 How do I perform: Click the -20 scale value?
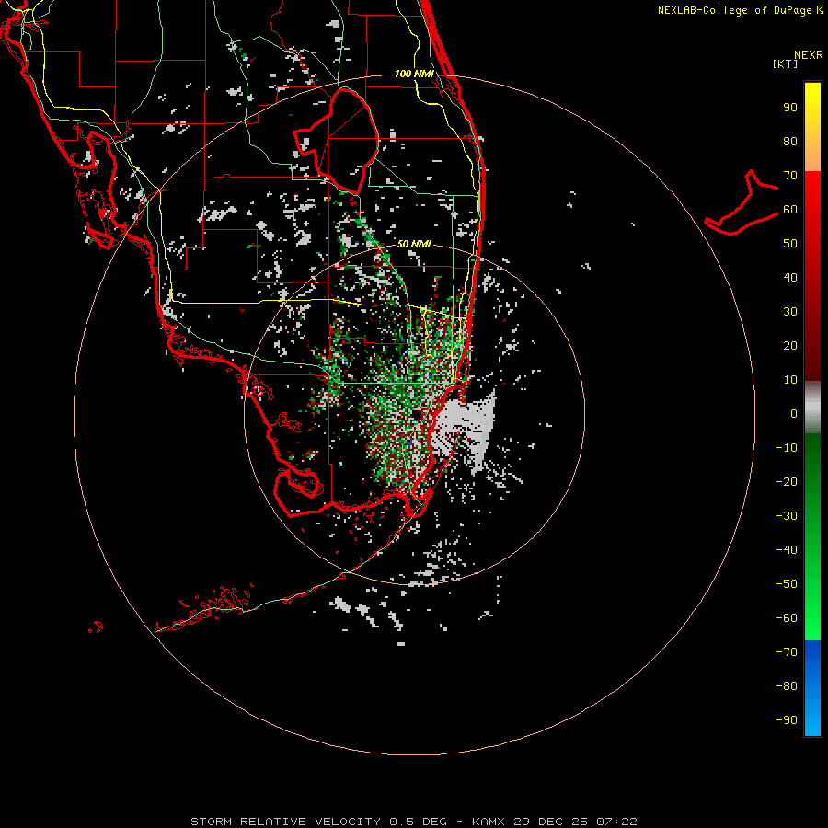[x=787, y=481]
